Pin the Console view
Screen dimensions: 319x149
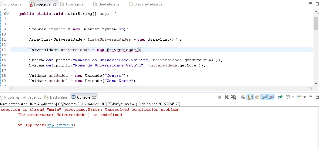(280, 97)
